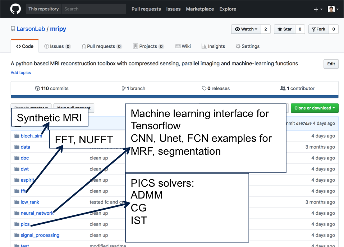Click the Edit description button
The width and height of the screenshot is (344, 247).
(331, 64)
